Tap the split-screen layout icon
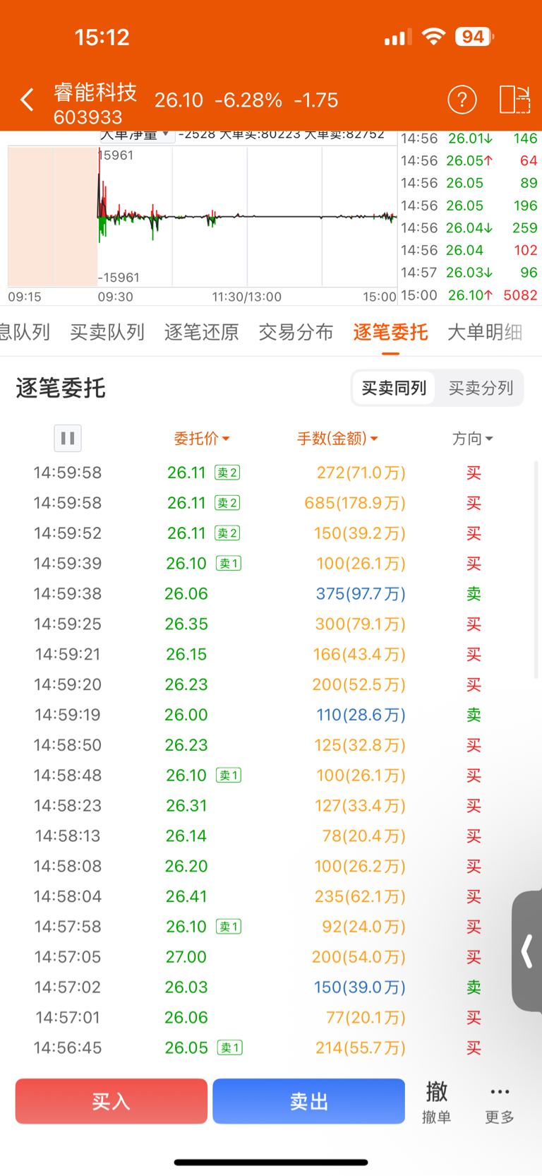This screenshot has width=542, height=1176. pyautogui.click(x=514, y=100)
